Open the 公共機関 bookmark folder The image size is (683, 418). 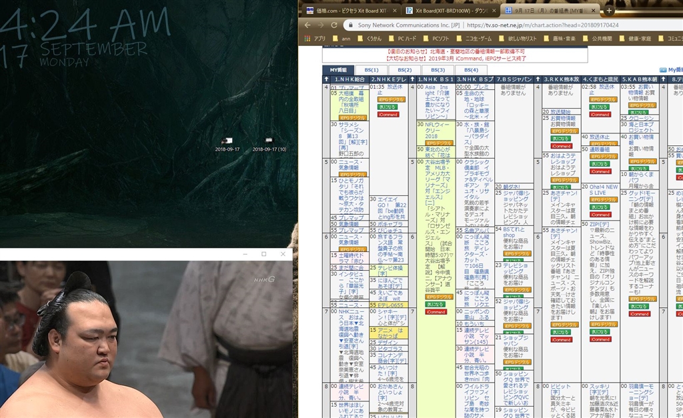(597, 38)
